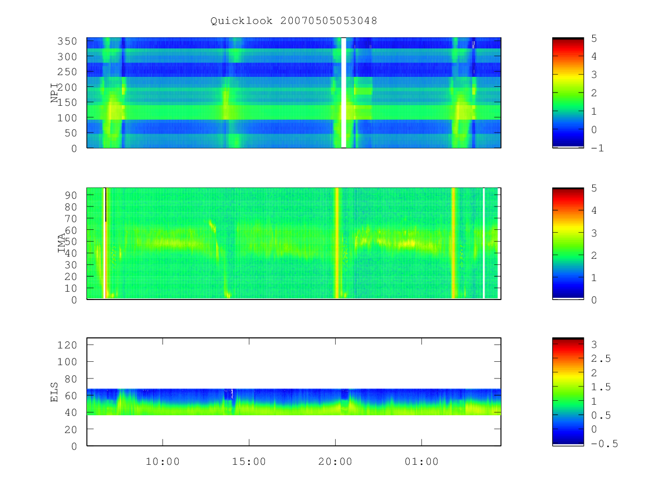Click the orange vertical stripe near IMA right side
Screen dimensions: 668x501
(x=454, y=243)
